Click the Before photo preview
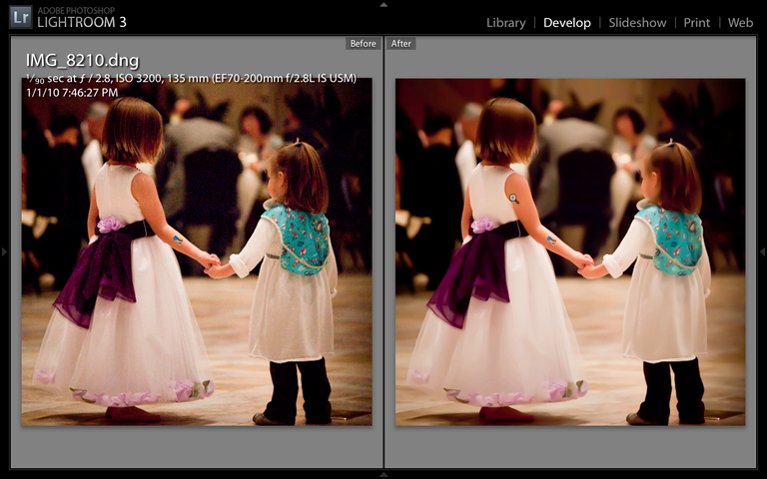Screen dimensions: 767x479 pyautogui.click(x=197, y=251)
